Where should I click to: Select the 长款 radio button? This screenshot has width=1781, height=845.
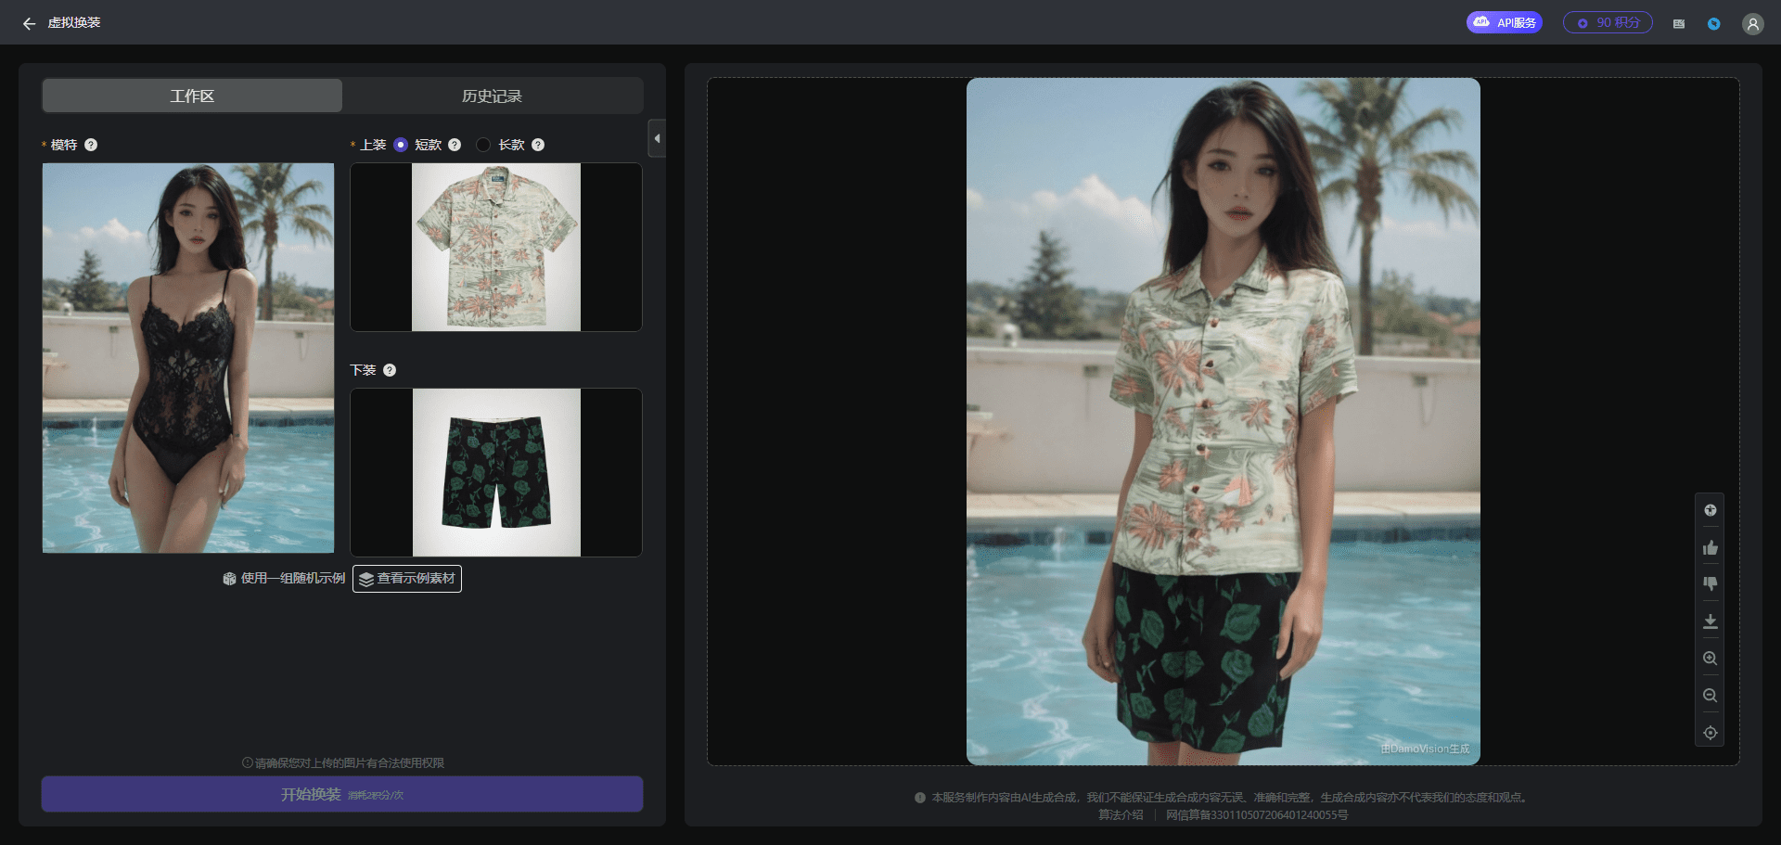point(483,145)
